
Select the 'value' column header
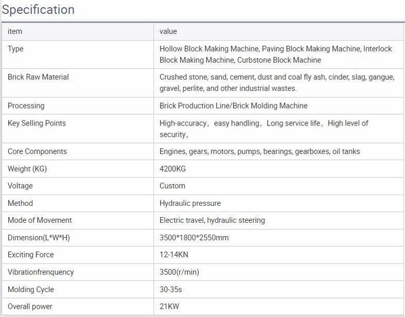click(x=168, y=31)
